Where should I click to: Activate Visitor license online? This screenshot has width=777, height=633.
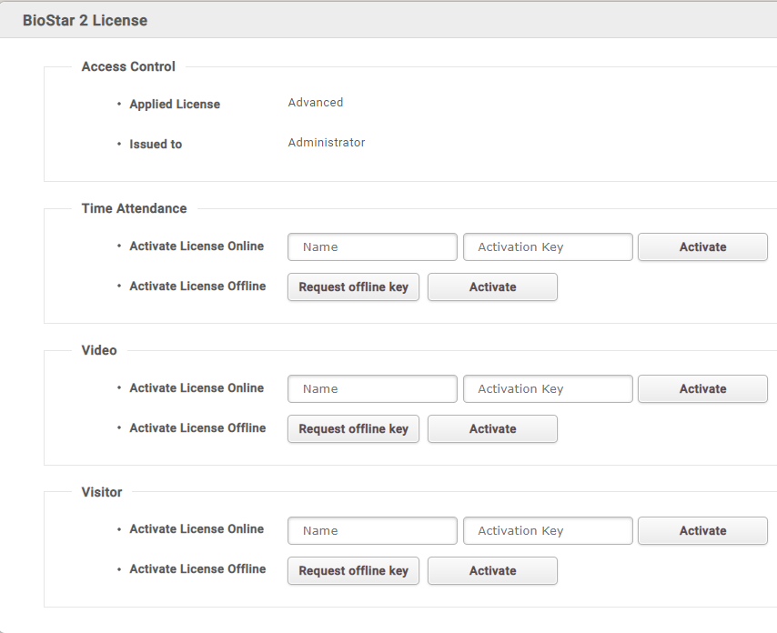tap(702, 531)
